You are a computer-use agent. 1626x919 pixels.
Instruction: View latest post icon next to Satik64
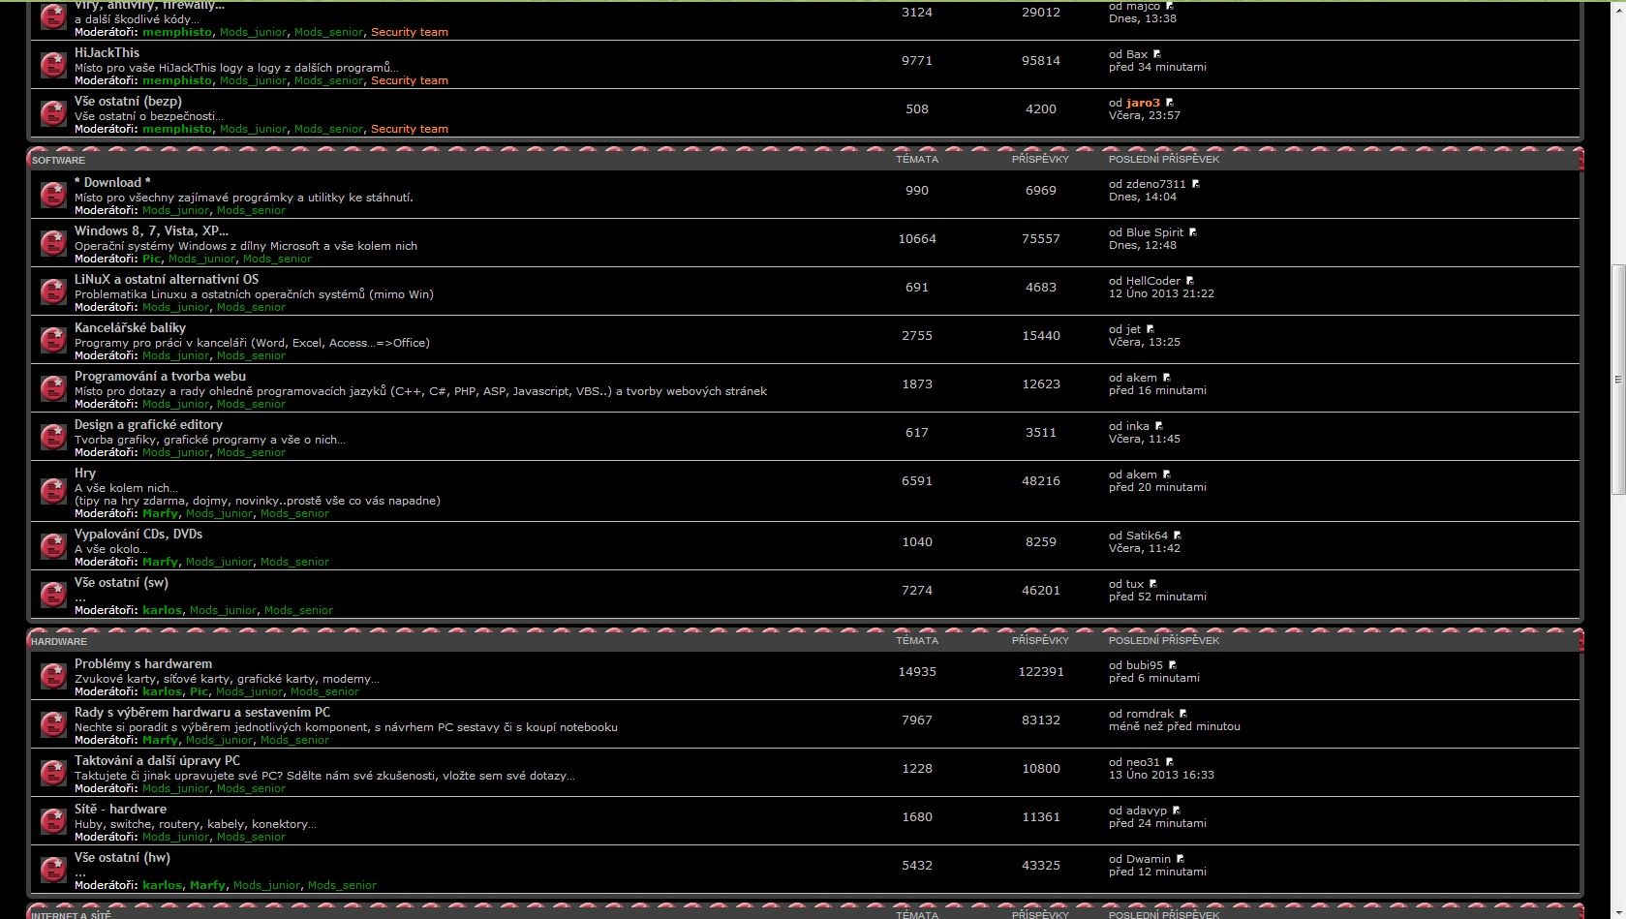pyautogui.click(x=1178, y=536)
